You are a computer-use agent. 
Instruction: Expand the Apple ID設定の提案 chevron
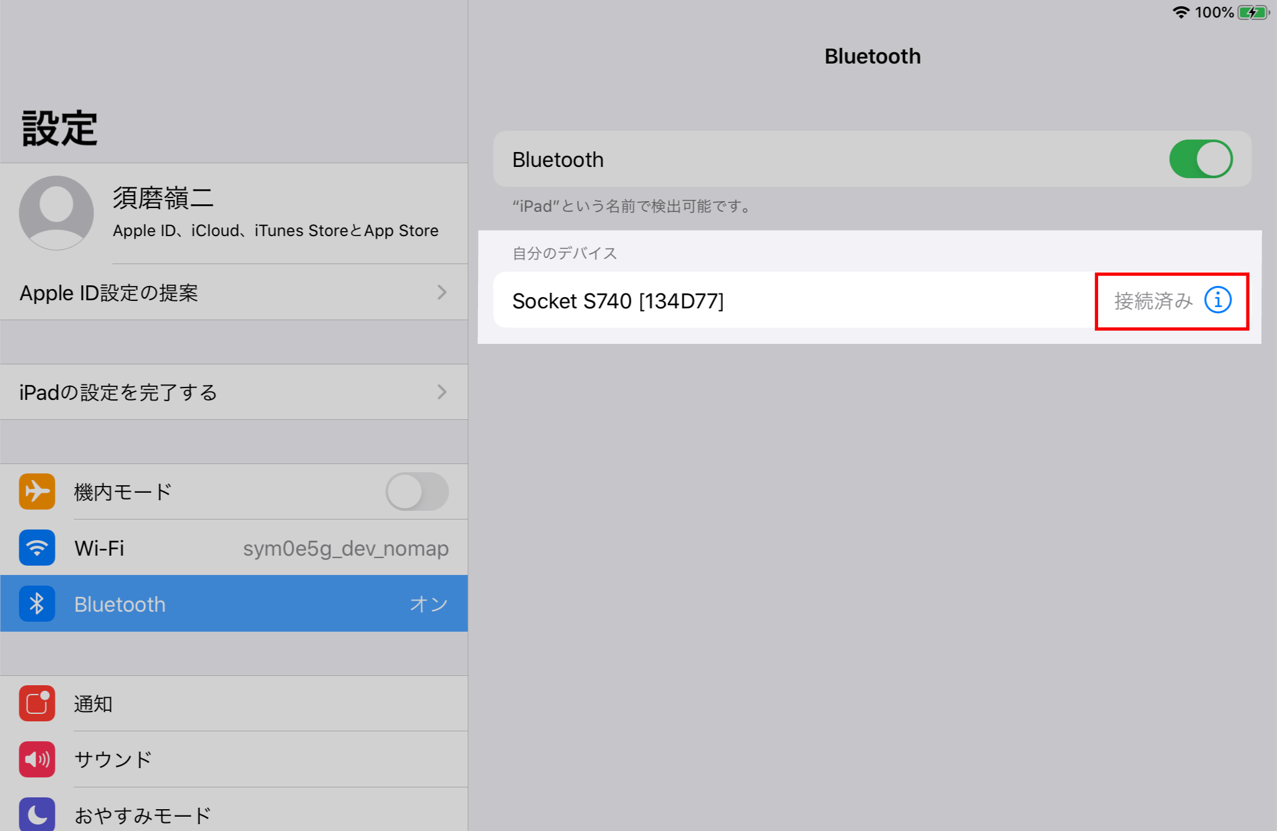click(x=442, y=292)
